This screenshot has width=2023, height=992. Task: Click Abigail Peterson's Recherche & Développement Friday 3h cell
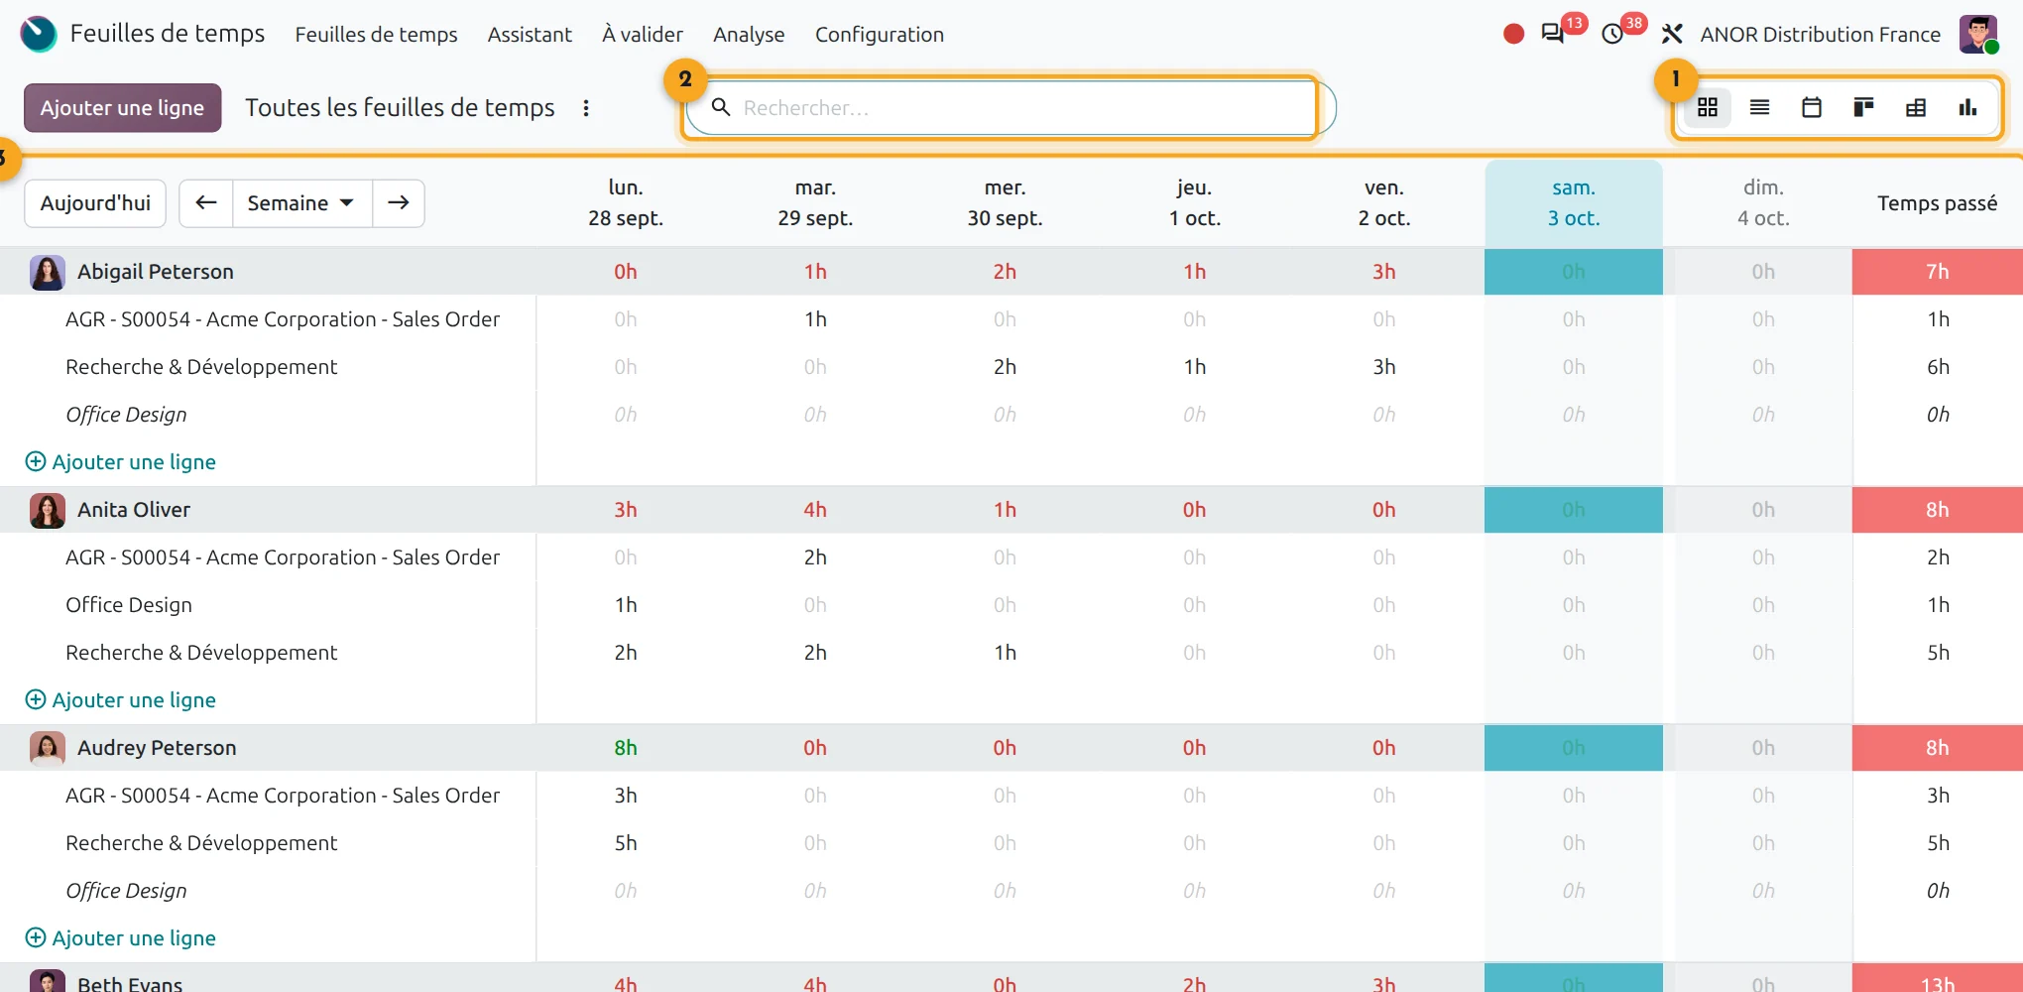pos(1384,367)
